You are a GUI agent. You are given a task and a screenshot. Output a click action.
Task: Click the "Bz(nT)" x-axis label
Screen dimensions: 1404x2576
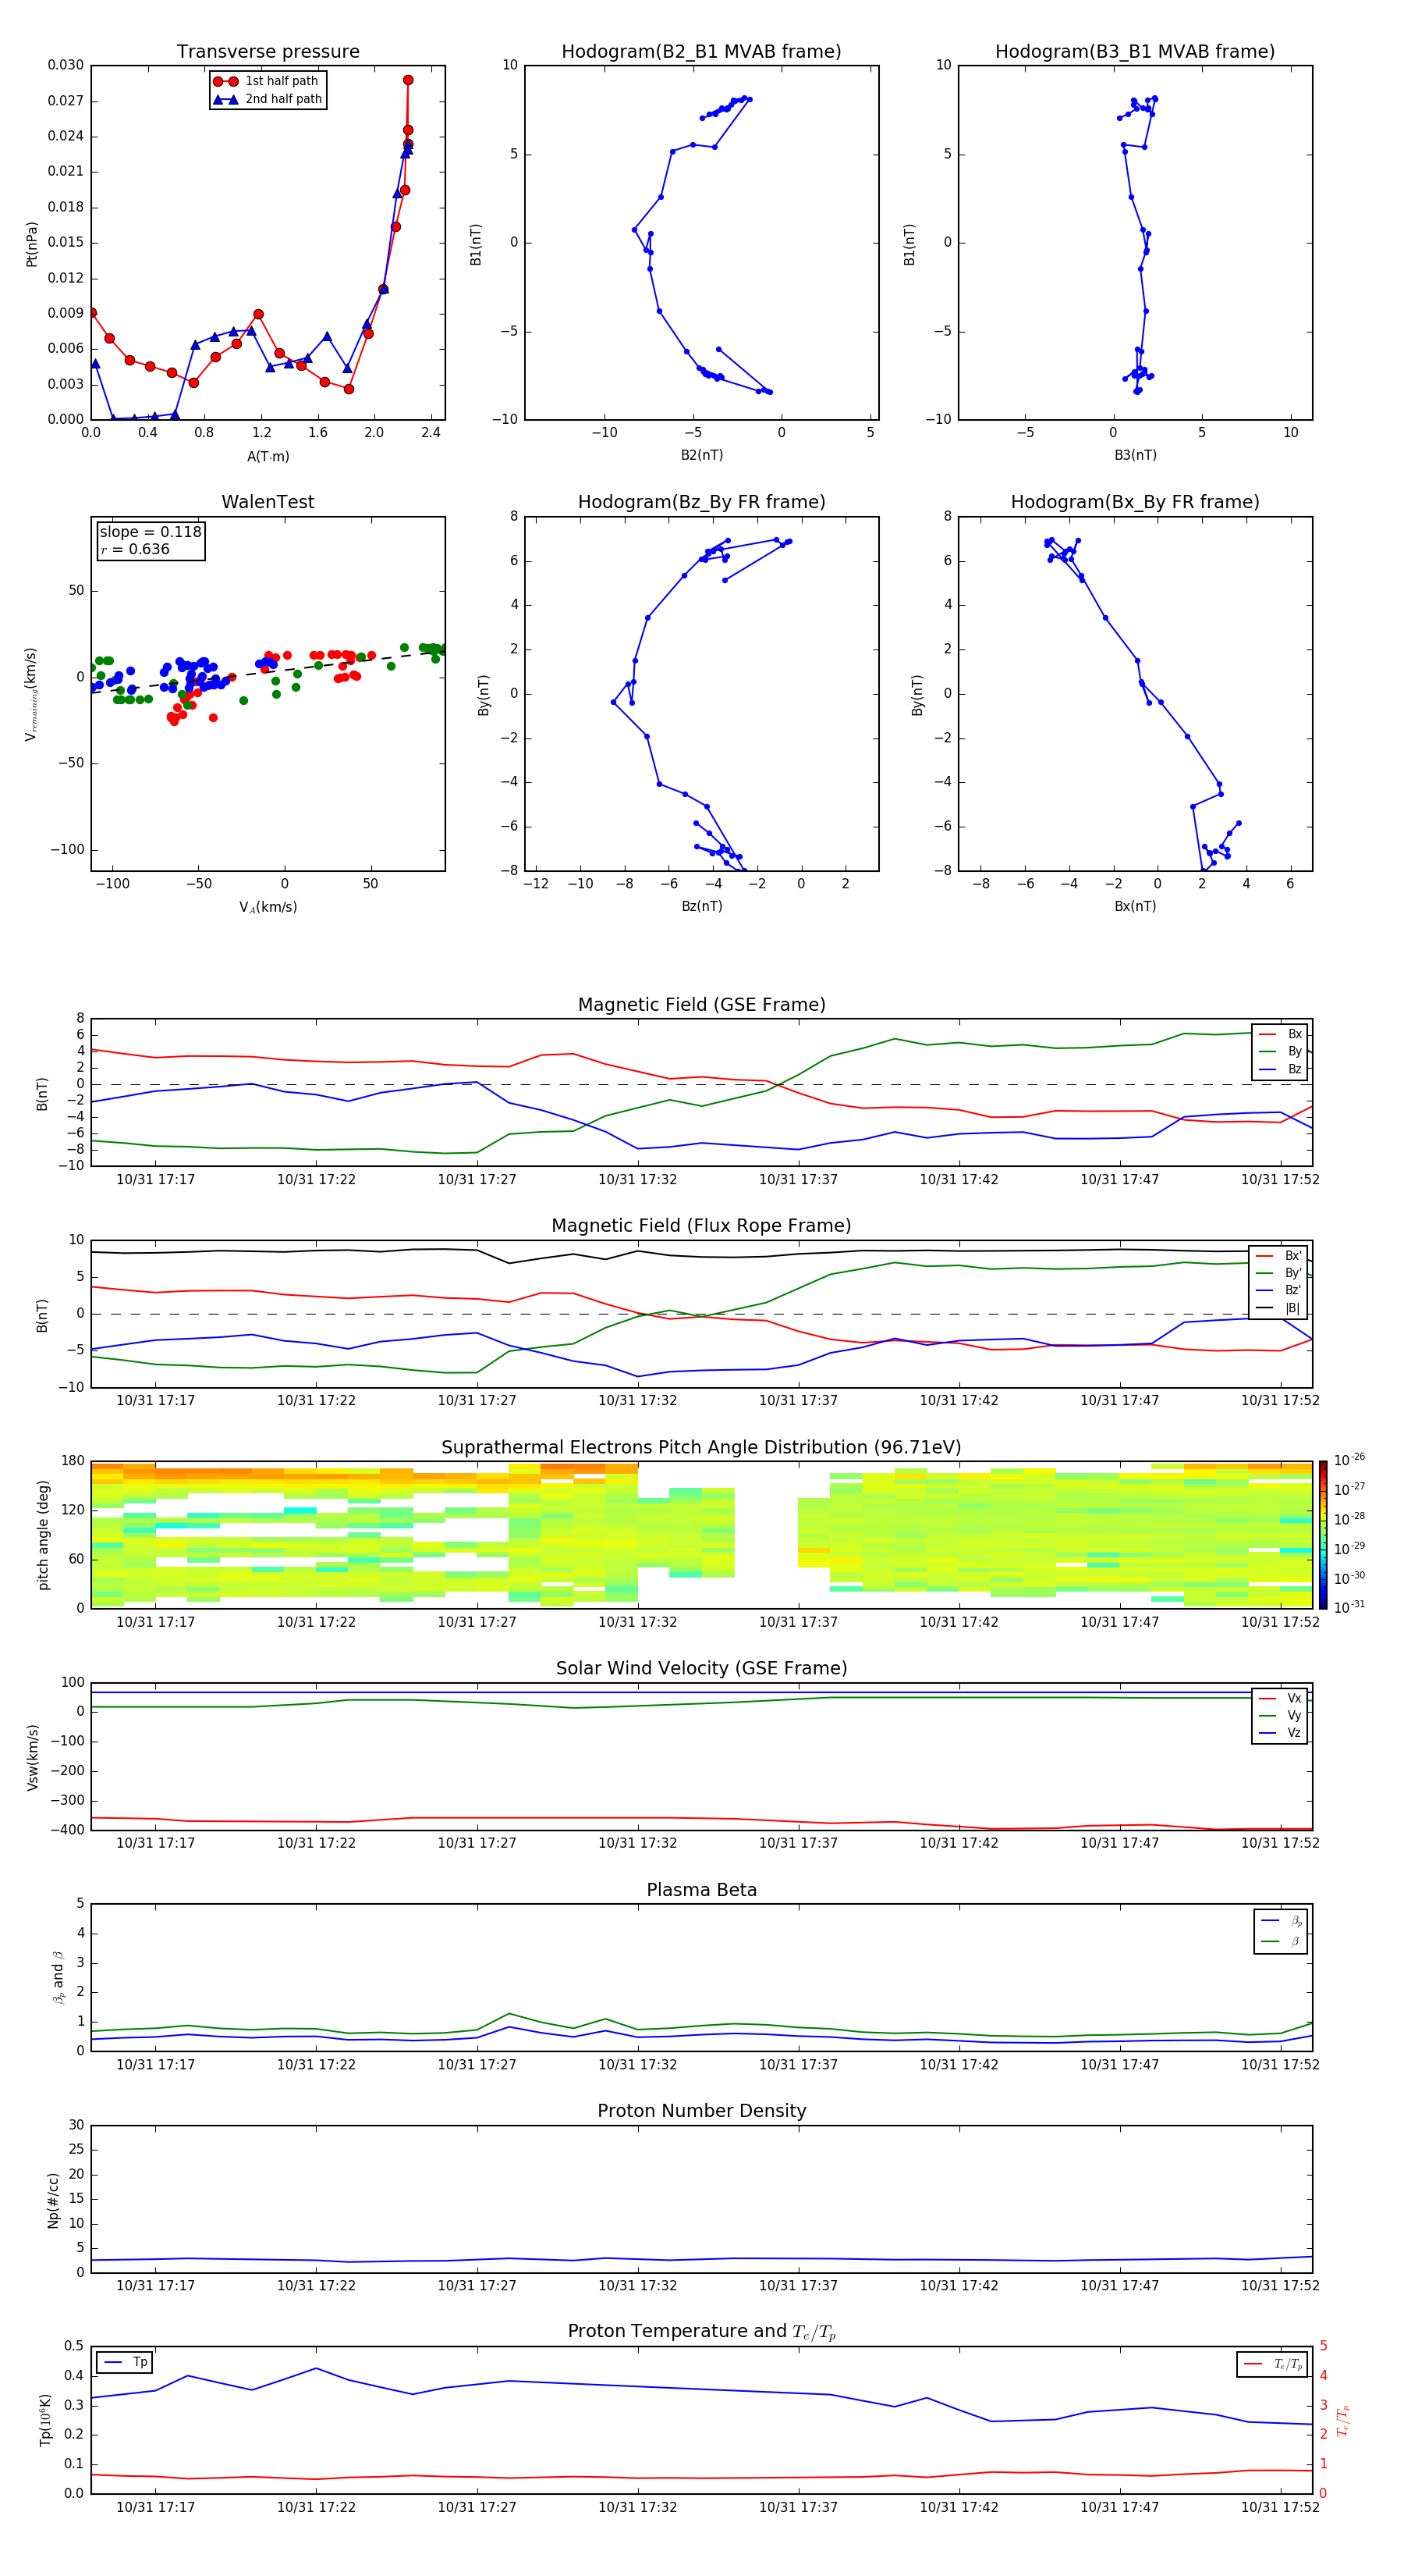click(x=701, y=906)
